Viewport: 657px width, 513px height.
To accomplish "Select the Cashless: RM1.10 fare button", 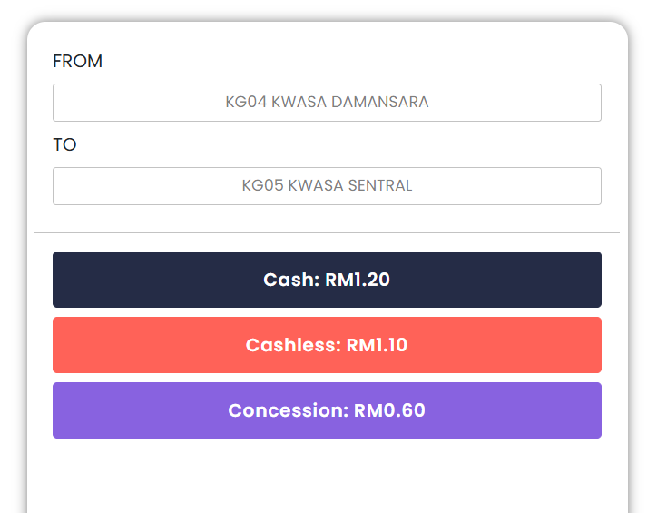I will coord(327,345).
